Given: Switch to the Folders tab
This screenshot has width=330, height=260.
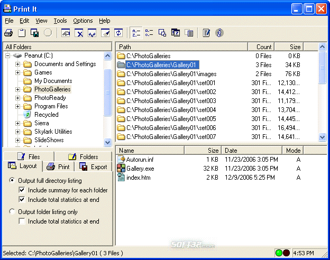Looking at the screenshot, I should (x=83, y=156).
